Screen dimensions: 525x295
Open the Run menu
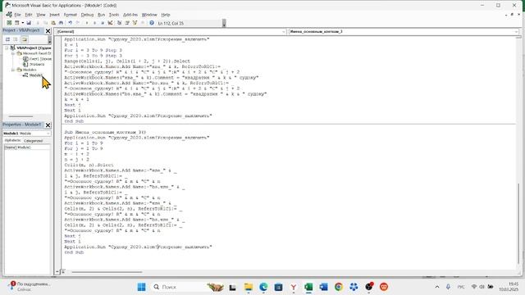click(x=101, y=15)
